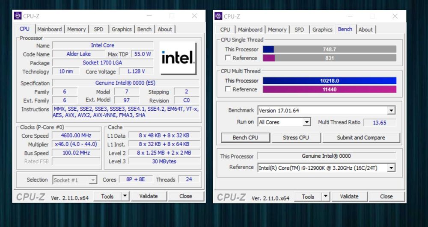This screenshot has width=428, height=227.
Task: Open the Benchmark version dropdown
Action: pyautogui.click(x=391, y=110)
